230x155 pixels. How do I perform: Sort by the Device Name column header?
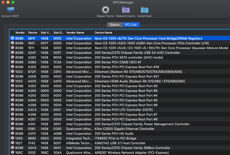tap(103, 33)
